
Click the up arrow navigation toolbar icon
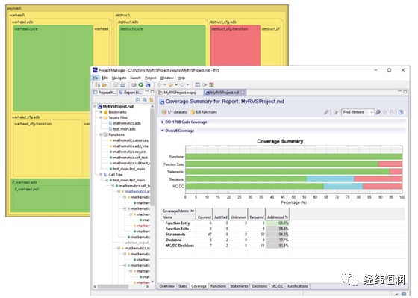tap(159, 85)
